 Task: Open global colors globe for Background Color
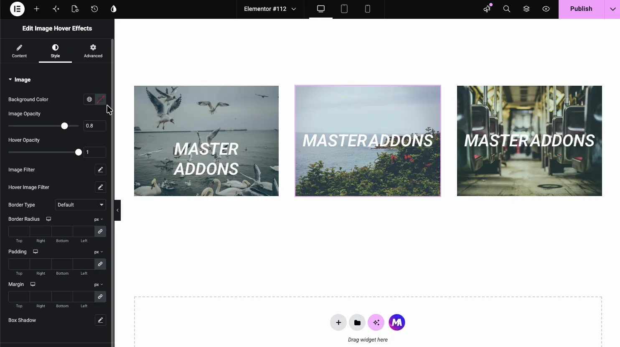[x=89, y=100]
